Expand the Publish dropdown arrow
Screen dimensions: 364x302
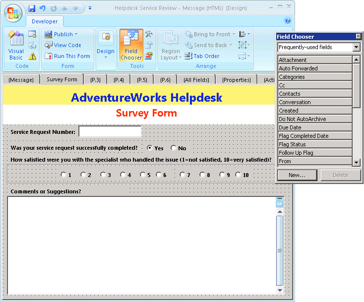[76, 34]
